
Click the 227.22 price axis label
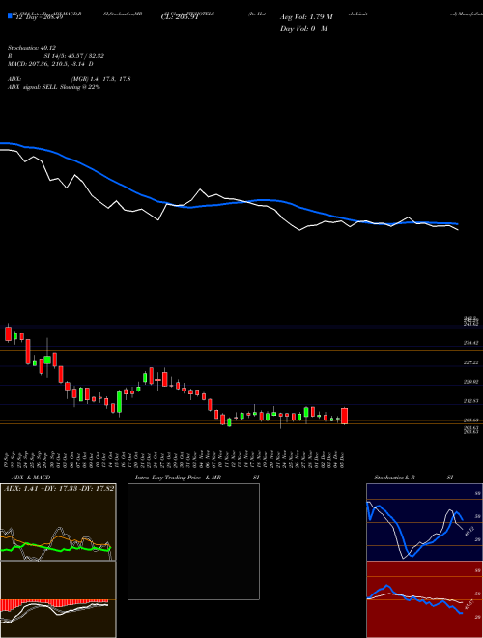click(x=472, y=362)
